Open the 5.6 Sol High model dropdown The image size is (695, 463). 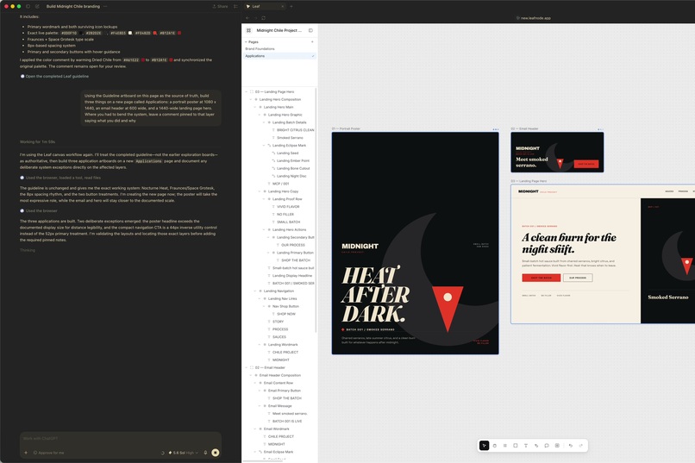184,453
